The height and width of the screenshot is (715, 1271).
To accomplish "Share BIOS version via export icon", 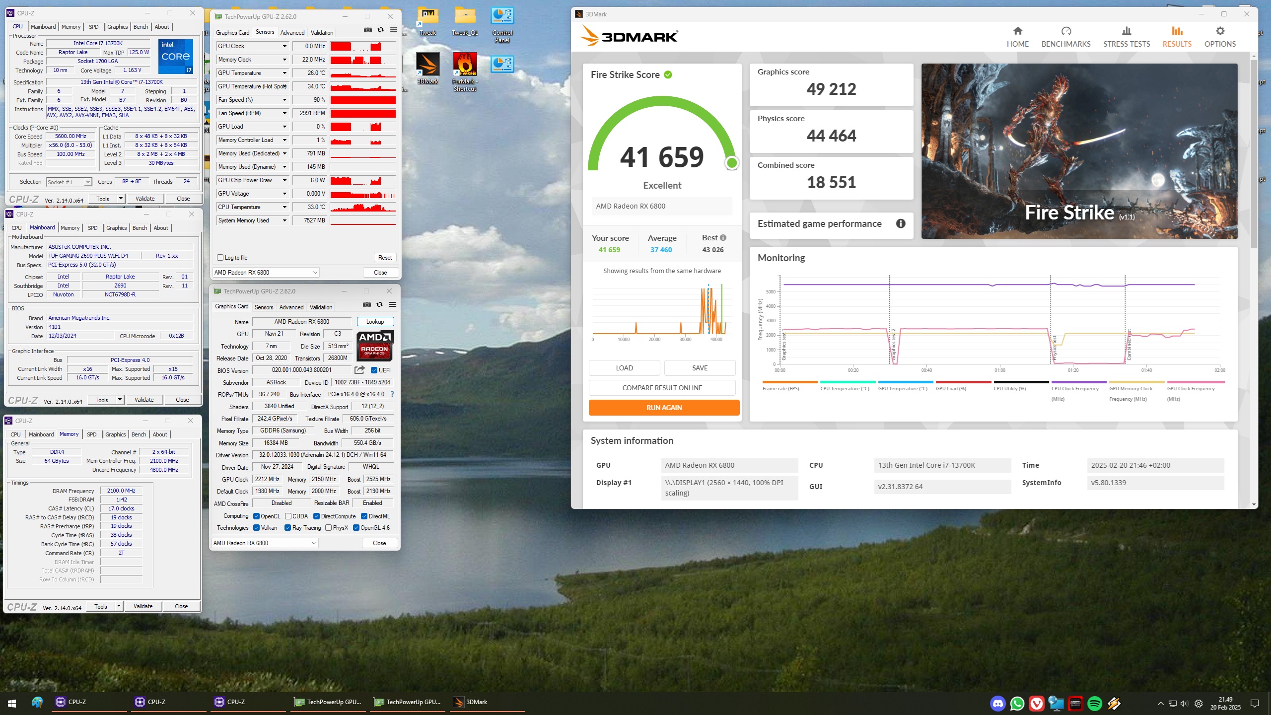I will coord(359,370).
